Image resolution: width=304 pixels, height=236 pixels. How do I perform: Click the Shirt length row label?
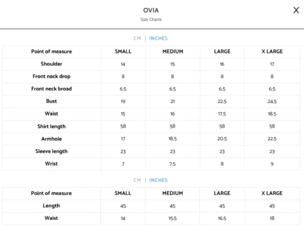pos(51,126)
